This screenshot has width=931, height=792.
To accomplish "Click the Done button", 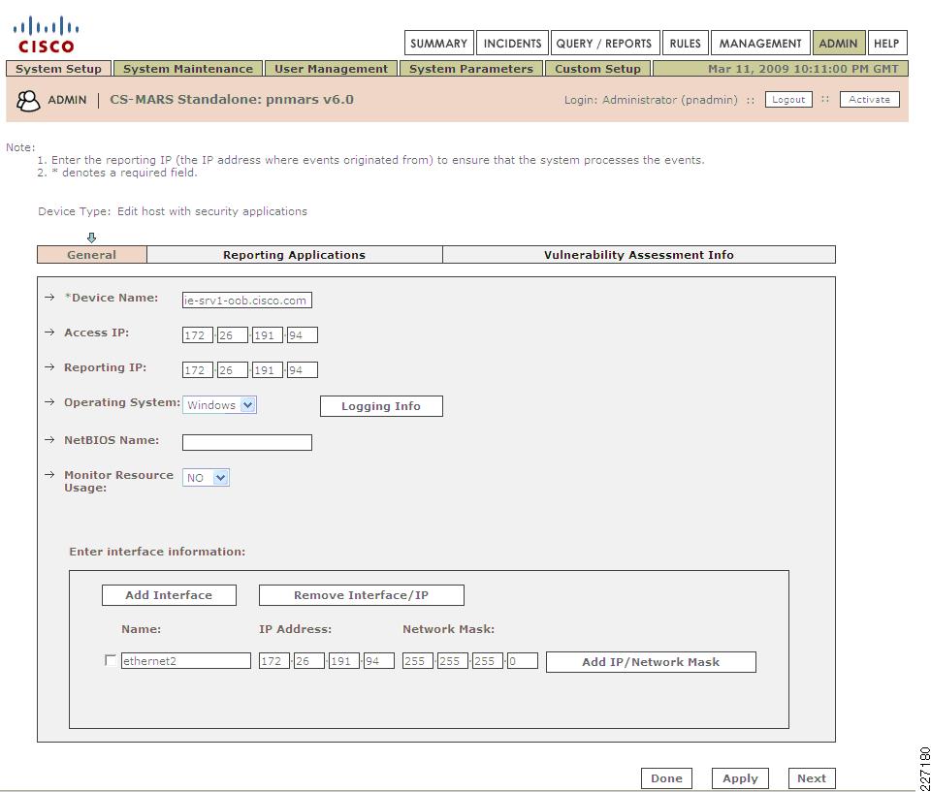I will [666, 778].
